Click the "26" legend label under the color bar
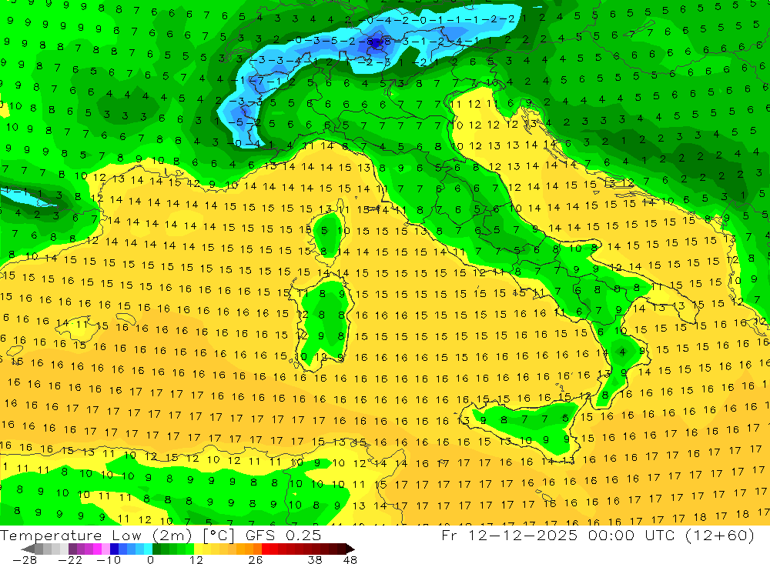This screenshot has height=564, width=770. tap(256, 560)
